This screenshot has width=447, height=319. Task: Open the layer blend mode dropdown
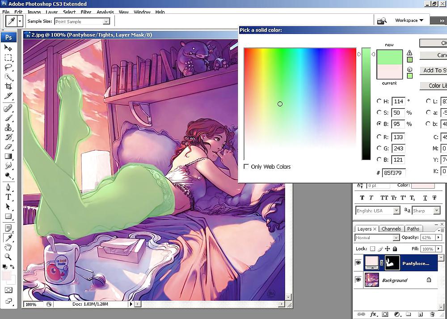click(x=396, y=238)
